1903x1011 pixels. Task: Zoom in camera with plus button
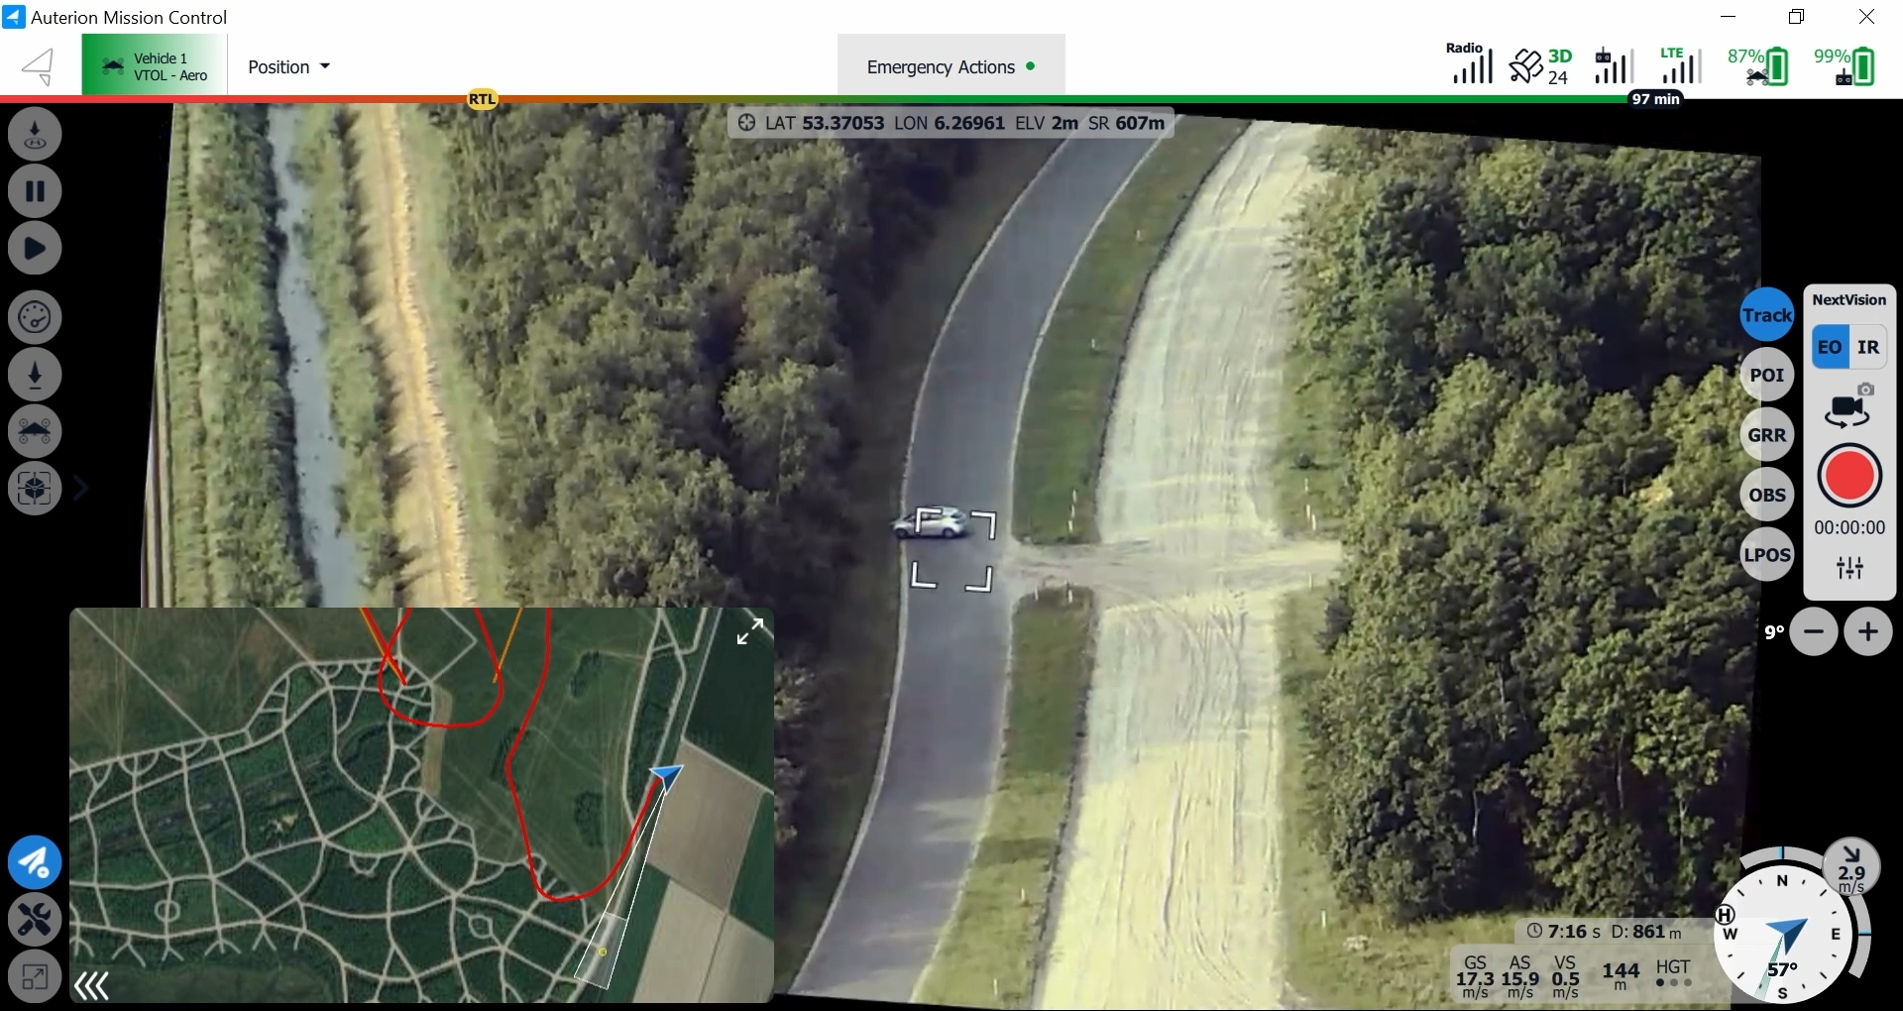[x=1868, y=632]
